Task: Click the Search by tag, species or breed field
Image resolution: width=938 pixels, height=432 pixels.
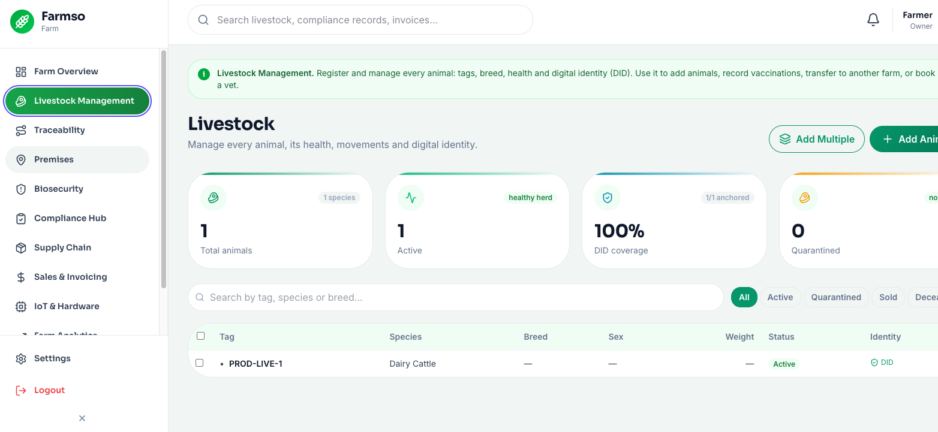Action: 456,298
